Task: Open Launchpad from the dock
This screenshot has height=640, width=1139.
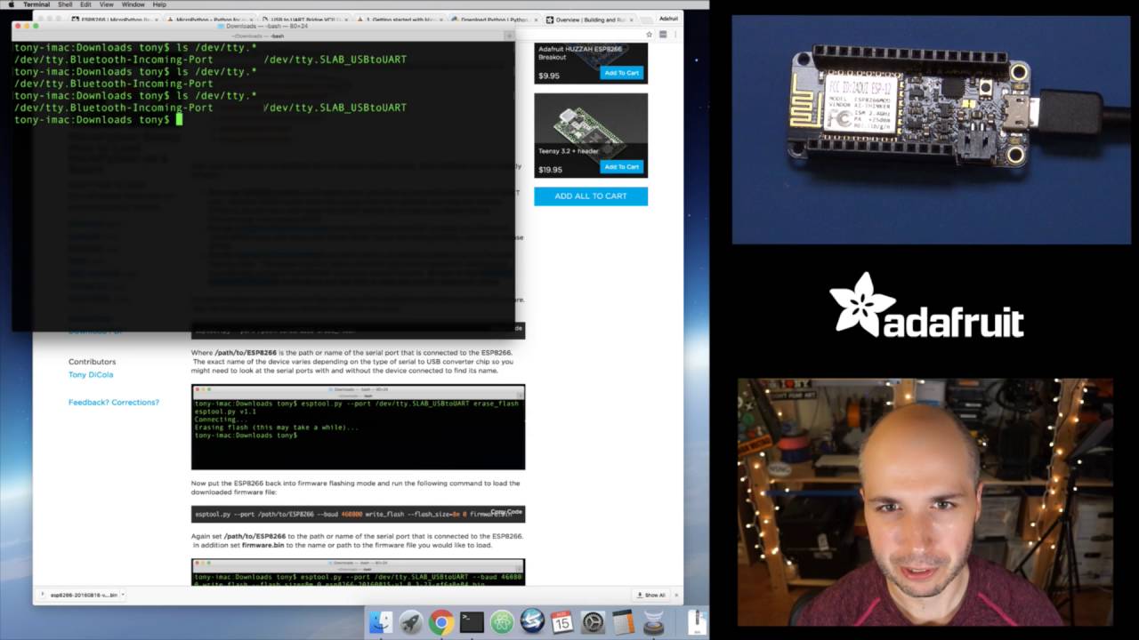Action: pyautogui.click(x=410, y=622)
